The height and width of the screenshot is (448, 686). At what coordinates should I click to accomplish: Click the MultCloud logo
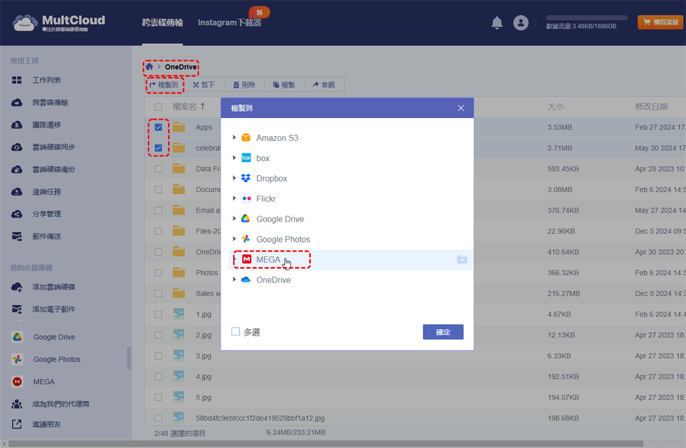coord(58,22)
